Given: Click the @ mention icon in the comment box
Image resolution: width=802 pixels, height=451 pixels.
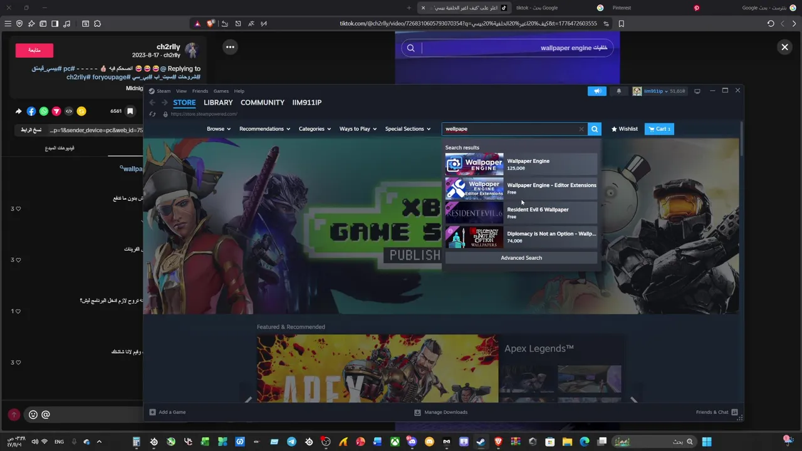Looking at the screenshot, I should coord(46,415).
